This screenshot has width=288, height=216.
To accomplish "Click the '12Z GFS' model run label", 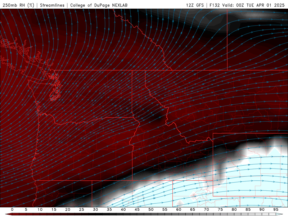I will click(x=195, y=5).
